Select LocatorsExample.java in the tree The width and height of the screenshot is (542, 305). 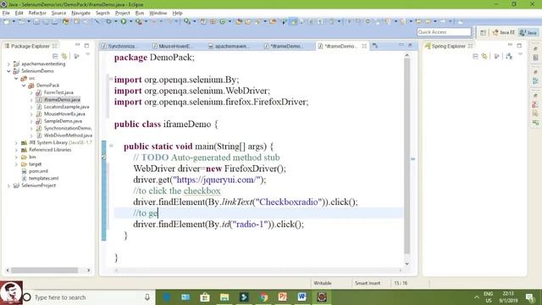tap(66, 107)
